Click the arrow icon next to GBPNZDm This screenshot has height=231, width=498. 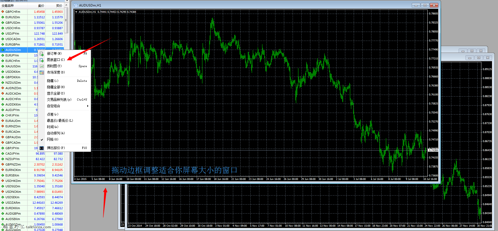tap(2, 164)
